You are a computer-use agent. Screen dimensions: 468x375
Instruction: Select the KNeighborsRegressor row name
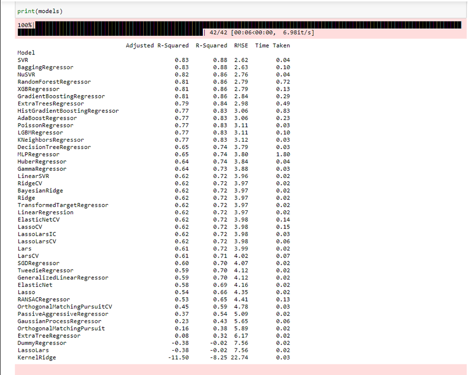pyautogui.click(x=51, y=140)
